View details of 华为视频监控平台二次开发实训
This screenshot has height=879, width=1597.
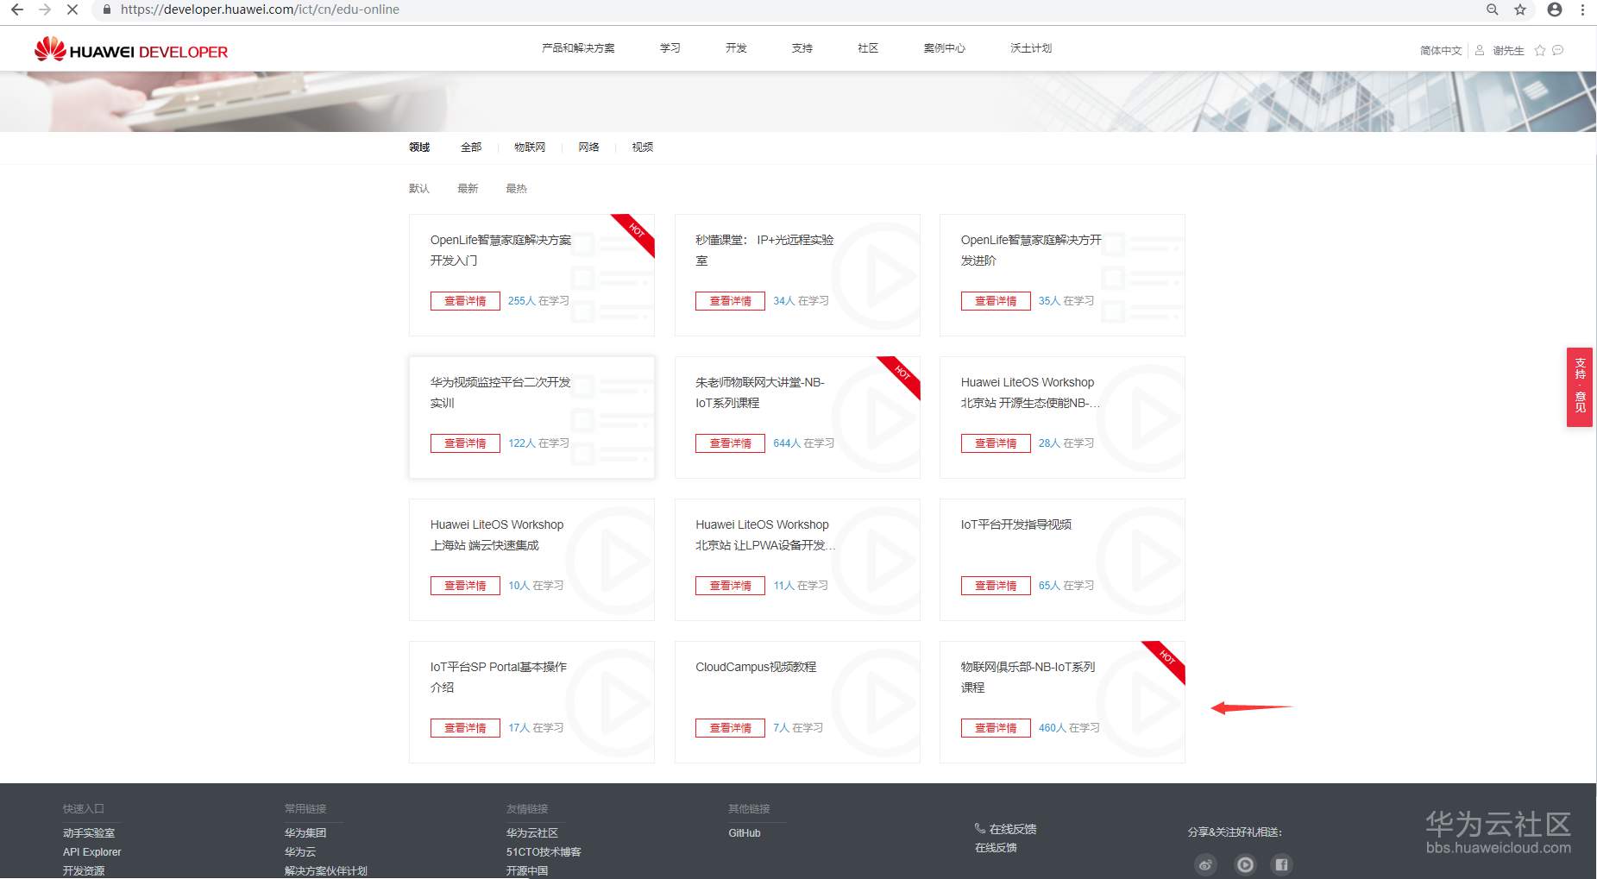[465, 443]
